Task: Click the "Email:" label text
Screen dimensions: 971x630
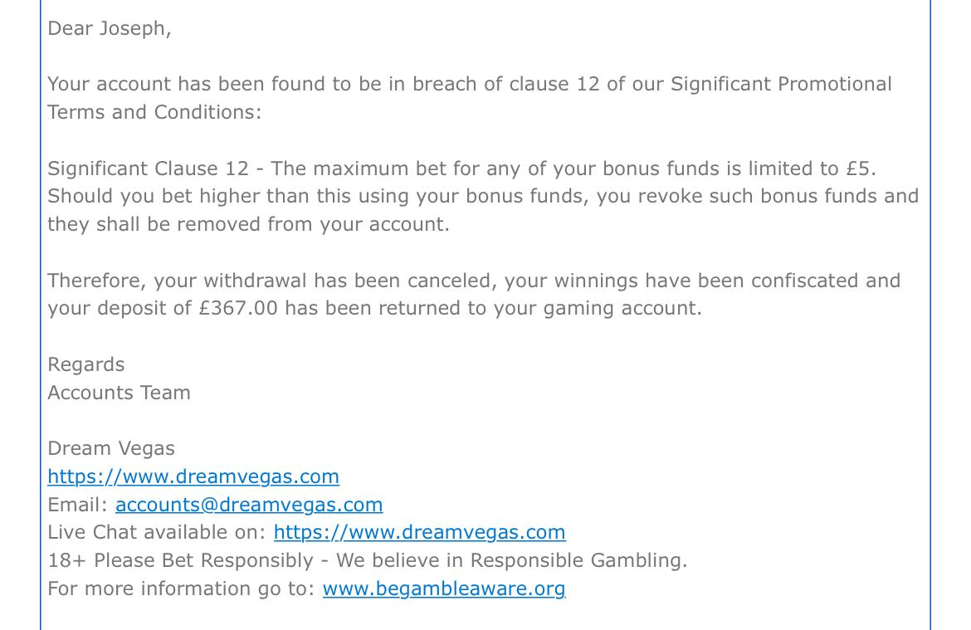Action: 78,505
